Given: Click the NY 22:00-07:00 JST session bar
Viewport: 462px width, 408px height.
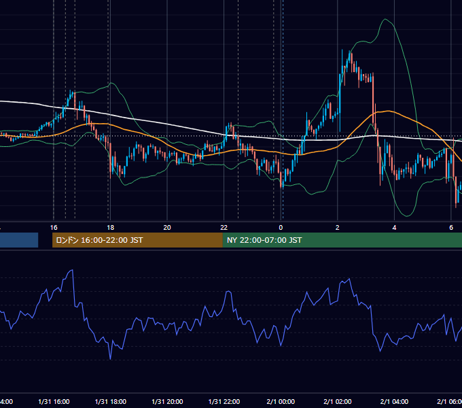Looking at the screenshot, I should tap(342, 240).
